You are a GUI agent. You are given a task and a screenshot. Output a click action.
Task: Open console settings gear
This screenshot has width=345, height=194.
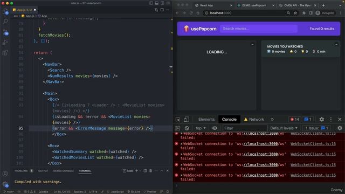click(x=340, y=128)
